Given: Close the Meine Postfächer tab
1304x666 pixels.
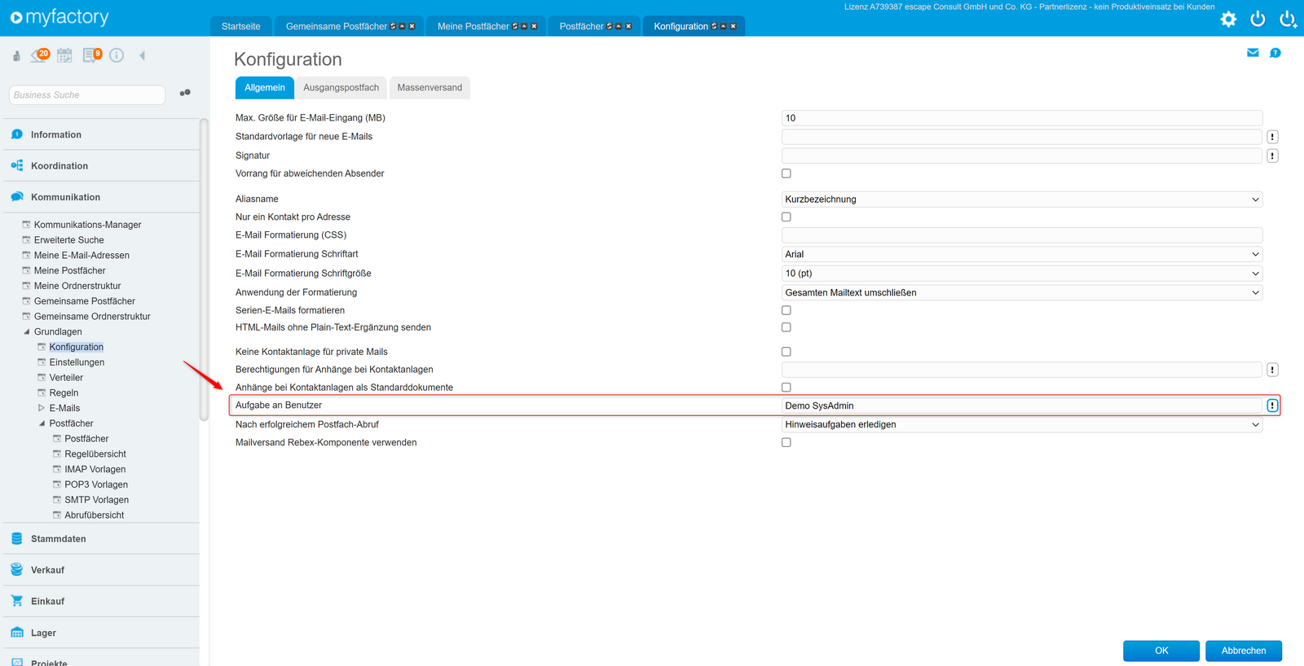Looking at the screenshot, I should coord(535,26).
